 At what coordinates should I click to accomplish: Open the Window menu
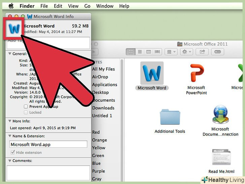(x=105, y=6)
